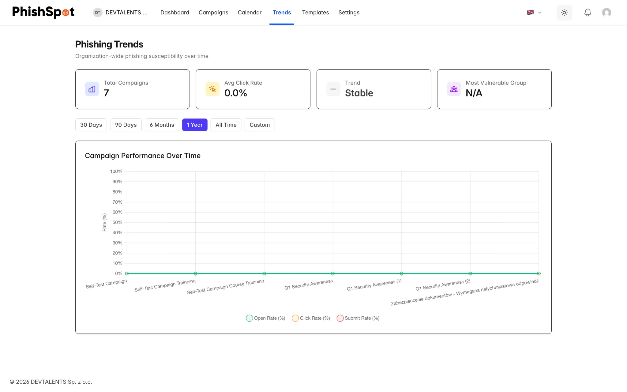Click the Self-Test Campaign Trainning data point

[x=195, y=273]
